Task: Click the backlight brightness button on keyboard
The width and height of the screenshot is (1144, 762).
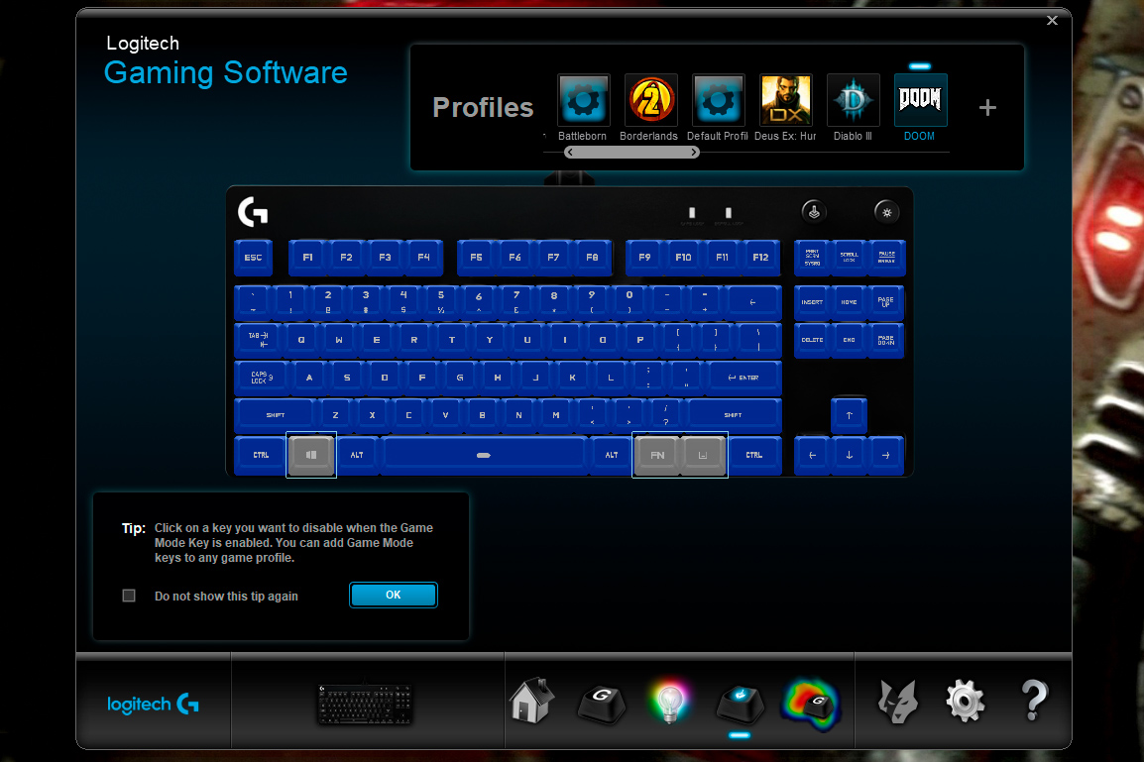Action: click(x=886, y=212)
